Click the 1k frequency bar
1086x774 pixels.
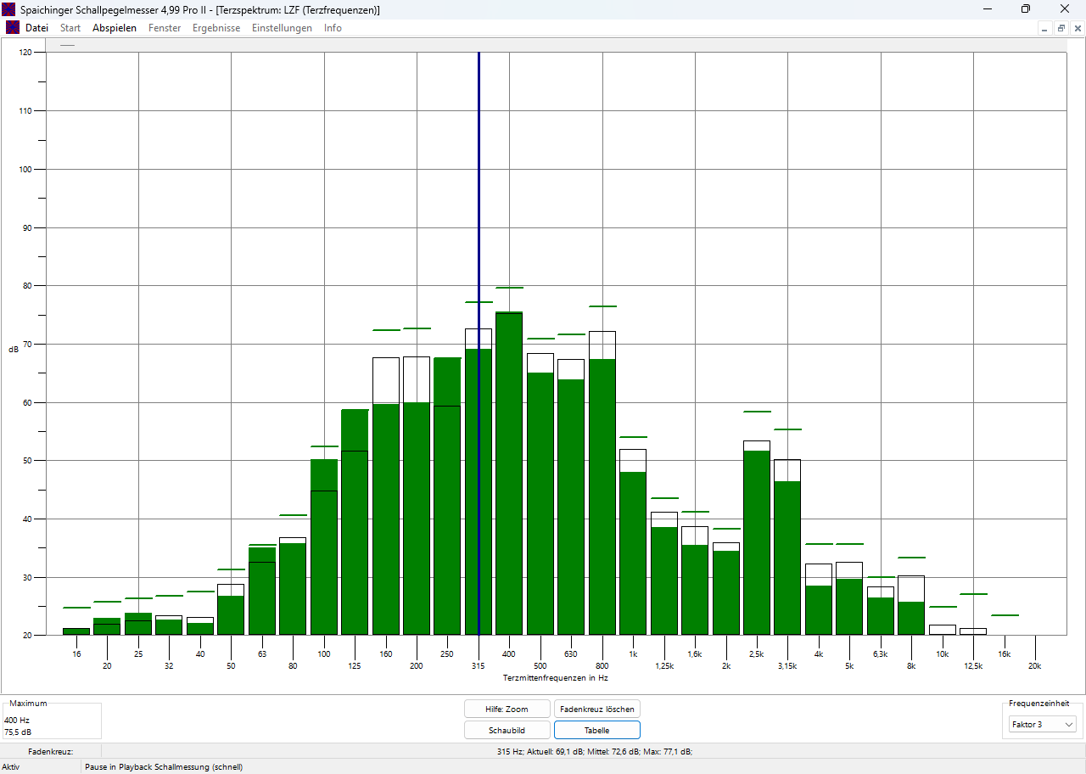(633, 552)
